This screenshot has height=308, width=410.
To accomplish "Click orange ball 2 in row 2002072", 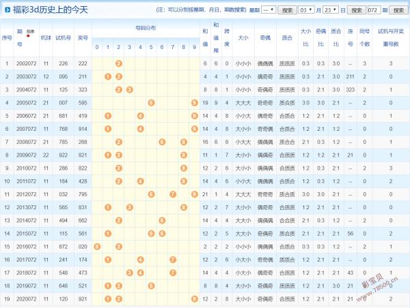I will pos(119,63).
